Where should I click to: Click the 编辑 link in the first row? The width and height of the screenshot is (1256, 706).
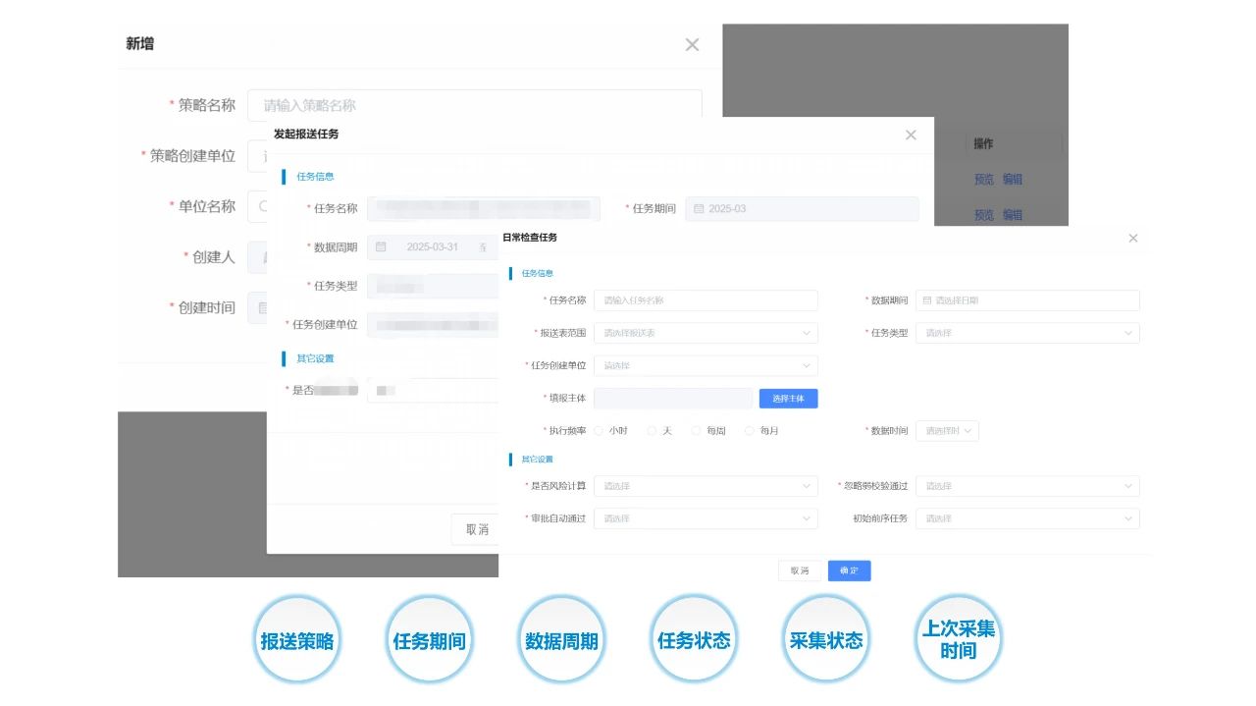pyautogui.click(x=1013, y=180)
